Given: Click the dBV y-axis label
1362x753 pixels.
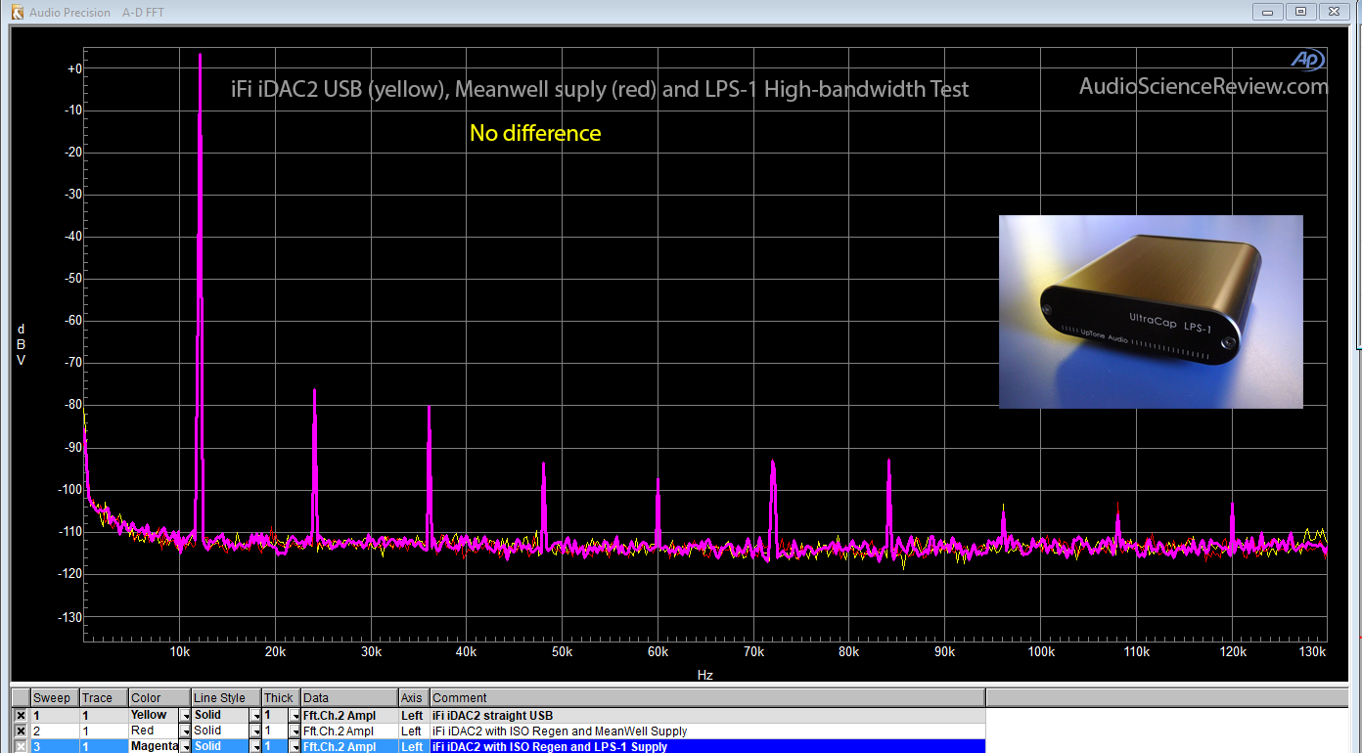Looking at the screenshot, I should (22, 345).
